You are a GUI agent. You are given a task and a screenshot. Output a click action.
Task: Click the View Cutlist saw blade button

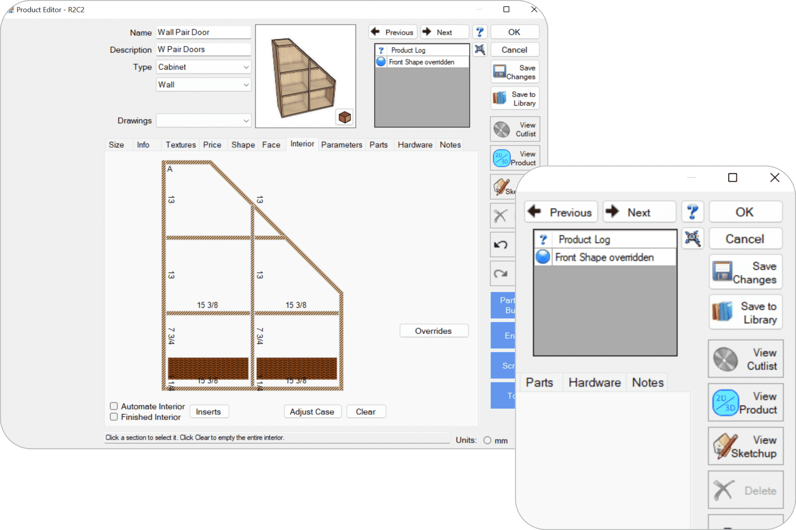pos(515,130)
